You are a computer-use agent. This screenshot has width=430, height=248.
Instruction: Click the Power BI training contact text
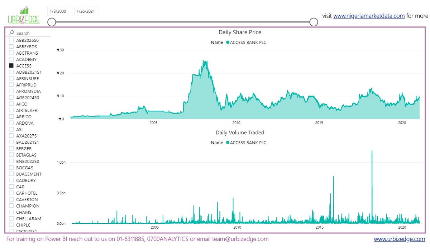click(x=137, y=239)
